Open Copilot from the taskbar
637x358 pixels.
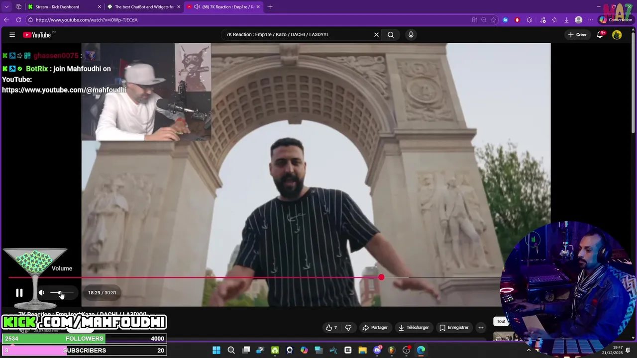tap(304, 350)
